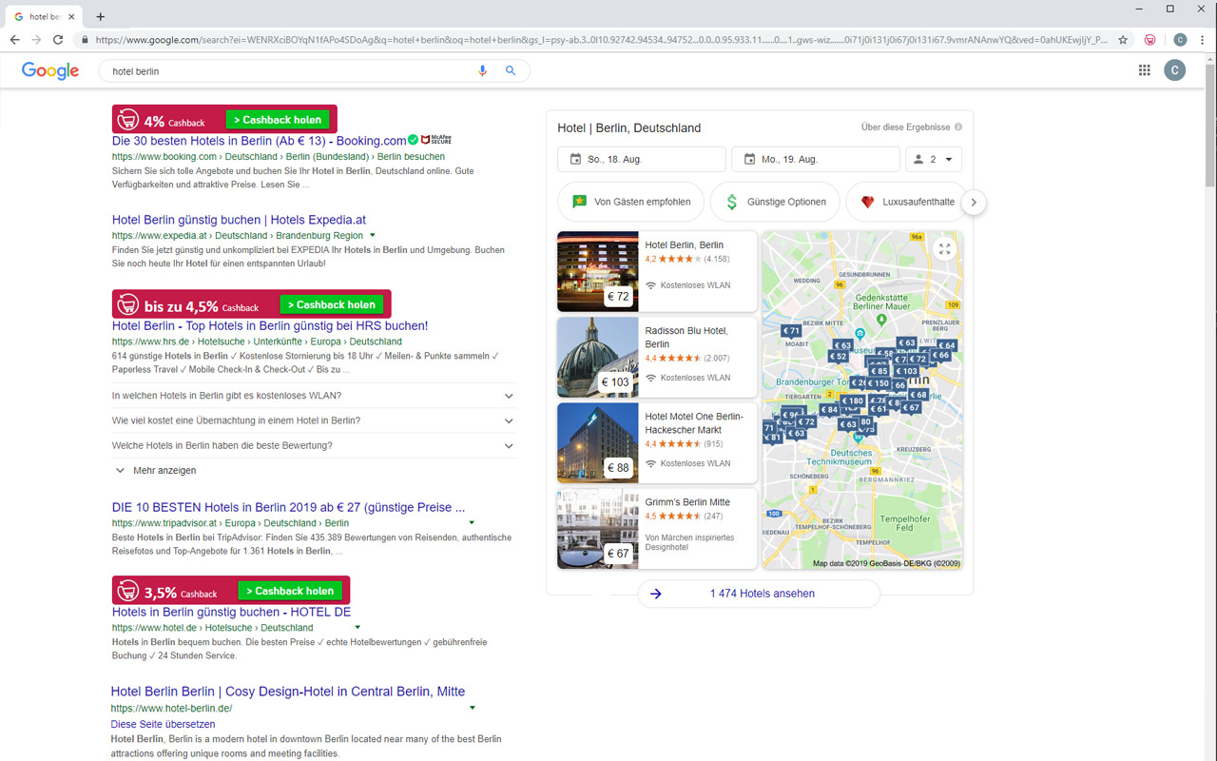
Task: Open dropdown arrow next to expedia.at URL
Action: click(373, 235)
